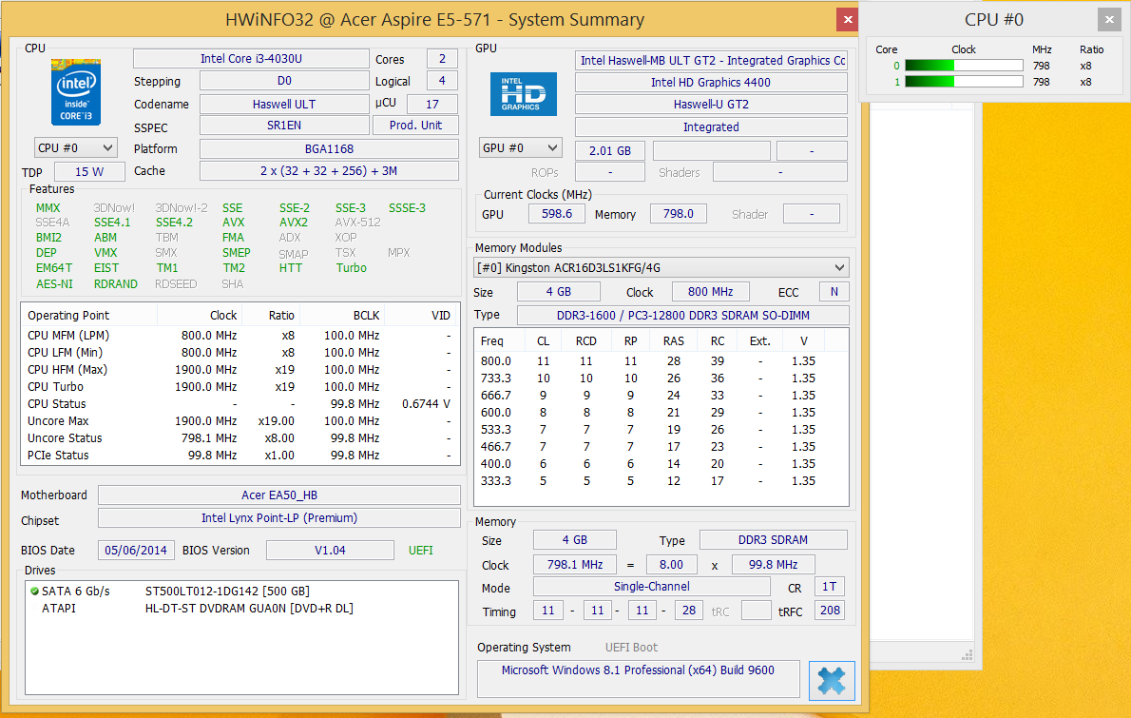Click Core 1 clock progress bar
Image resolution: width=1131 pixels, height=718 pixels.
964,83
